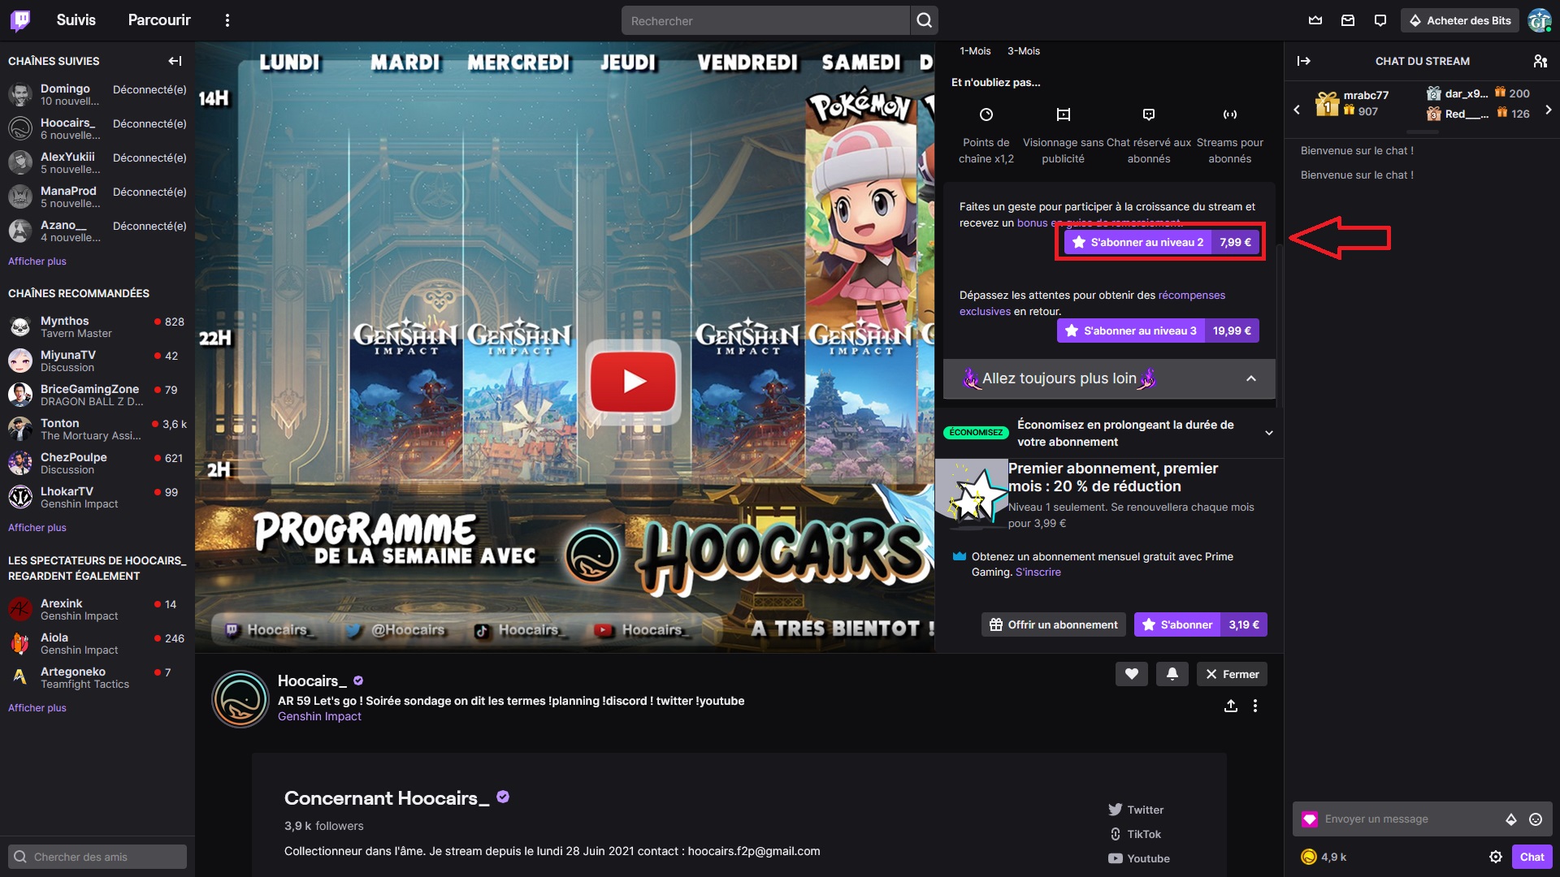Open the emote picker smiley icon

[x=1536, y=819]
